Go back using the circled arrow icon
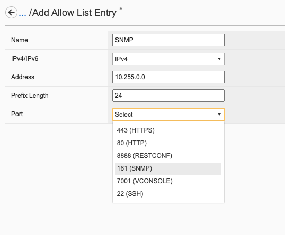 (11, 13)
